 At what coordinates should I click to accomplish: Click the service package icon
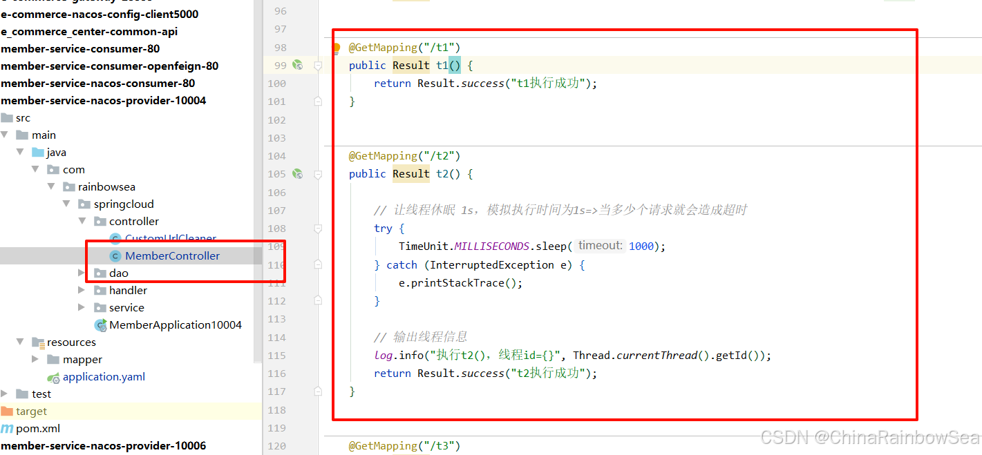100,307
